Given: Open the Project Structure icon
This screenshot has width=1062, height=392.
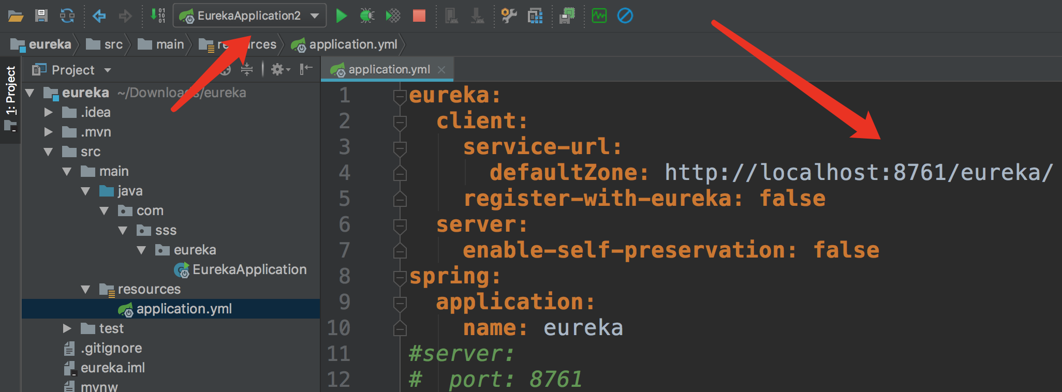Looking at the screenshot, I should point(535,16).
